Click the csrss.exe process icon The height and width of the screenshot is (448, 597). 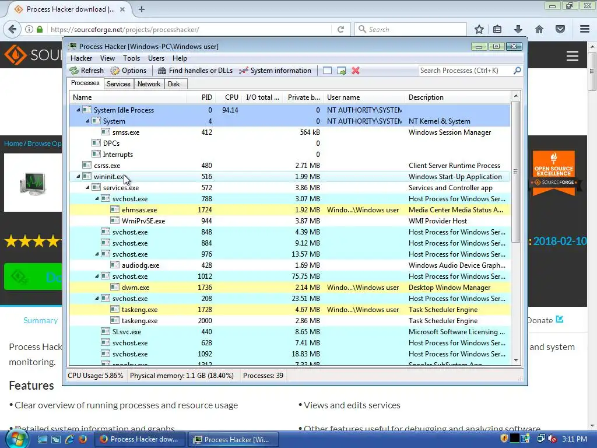click(x=87, y=165)
